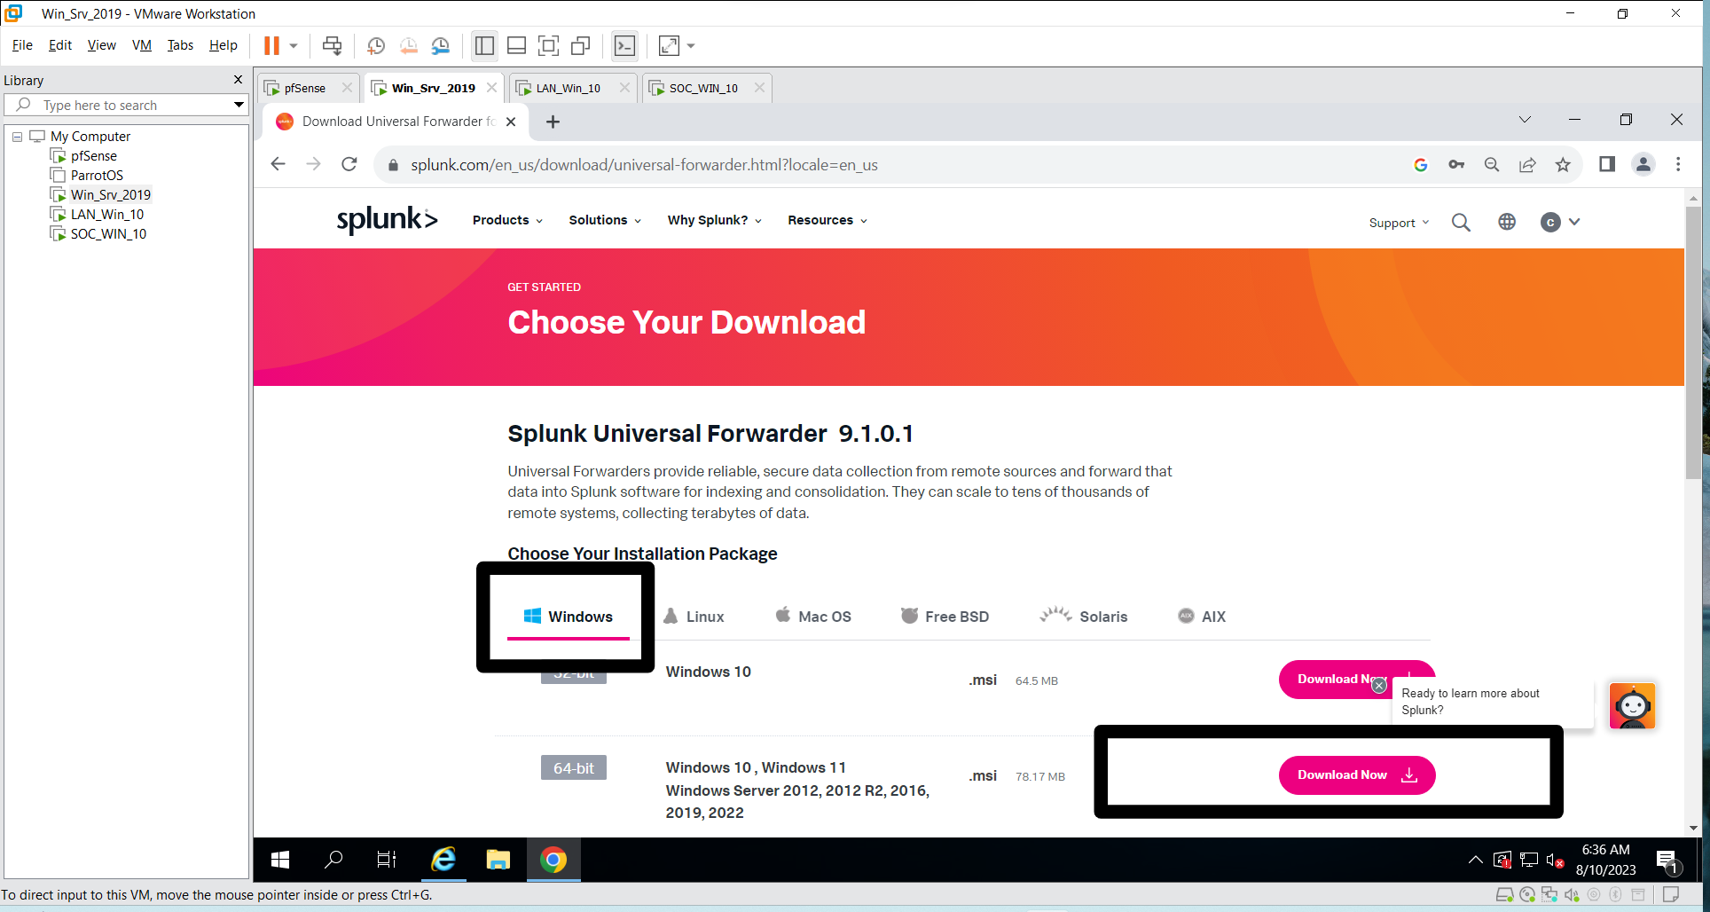
Task: Open the VMware Tabs menu
Action: click(x=180, y=45)
